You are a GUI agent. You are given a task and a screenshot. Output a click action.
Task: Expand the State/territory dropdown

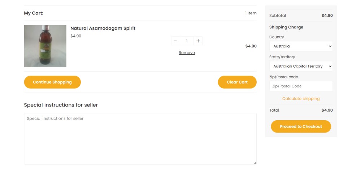301,66
